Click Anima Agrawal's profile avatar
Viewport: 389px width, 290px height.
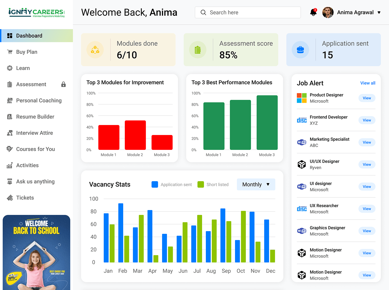point(328,12)
